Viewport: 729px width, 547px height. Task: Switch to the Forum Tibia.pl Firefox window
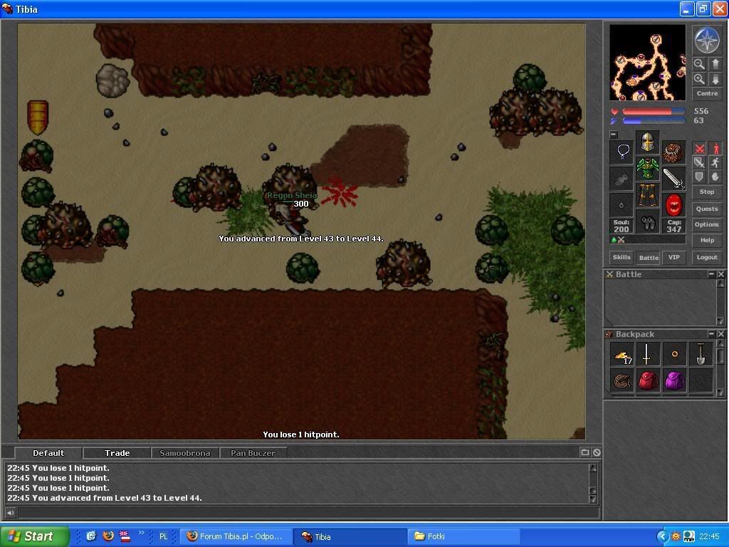[x=236, y=536]
